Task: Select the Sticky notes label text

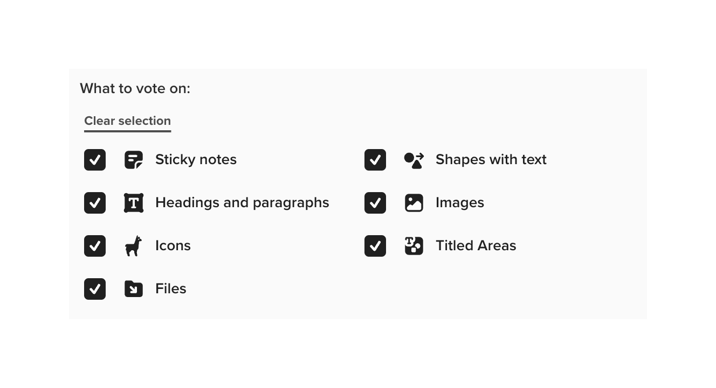Action: pyautogui.click(x=196, y=159)
